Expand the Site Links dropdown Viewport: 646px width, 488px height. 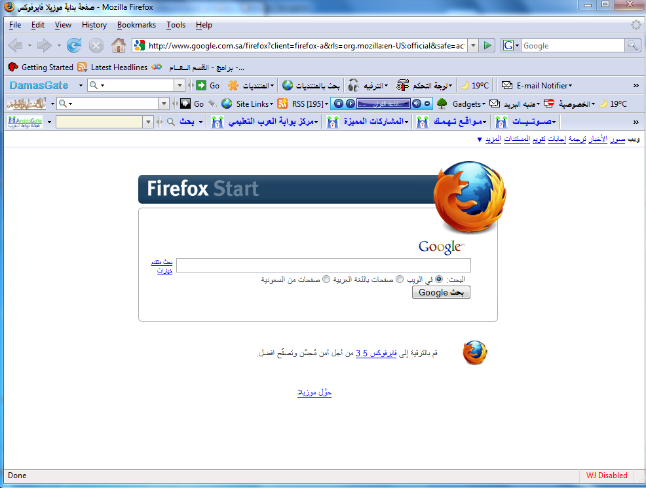[x=255, y=103]
